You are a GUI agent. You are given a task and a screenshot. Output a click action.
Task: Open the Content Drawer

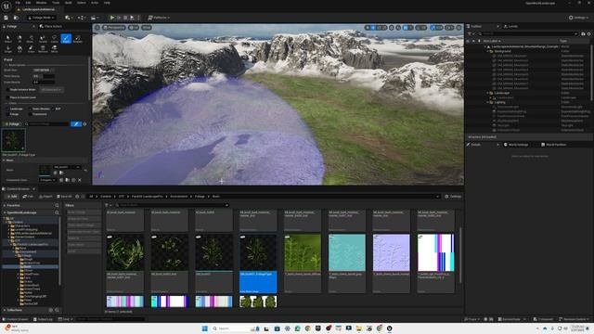pos(16,319)
